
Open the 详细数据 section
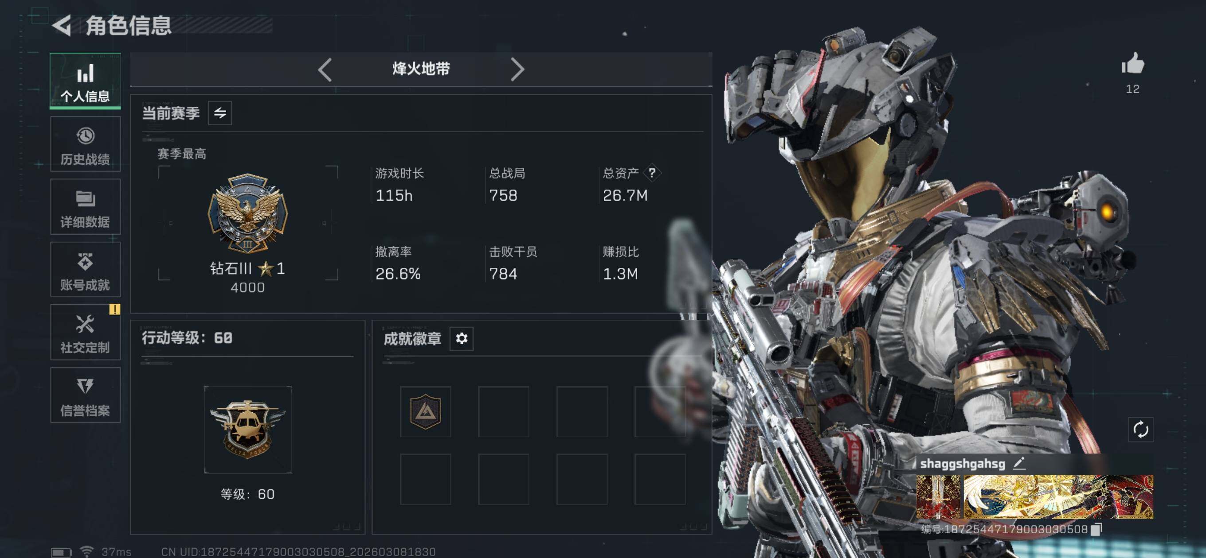coord(85,207)
